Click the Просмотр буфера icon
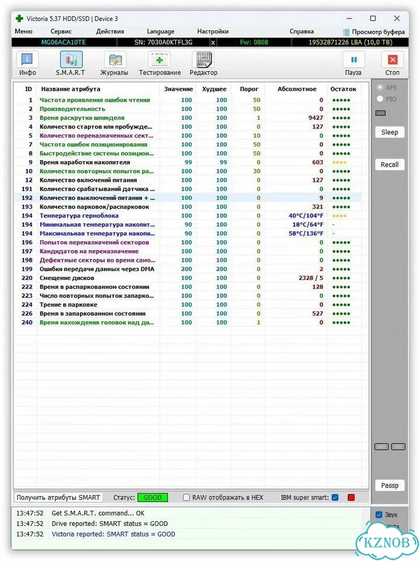The height and width of the screenshot is (561, 420). coord(346,32)
